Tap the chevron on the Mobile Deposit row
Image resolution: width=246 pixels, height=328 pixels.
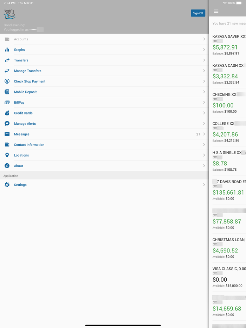click(204, 92)
